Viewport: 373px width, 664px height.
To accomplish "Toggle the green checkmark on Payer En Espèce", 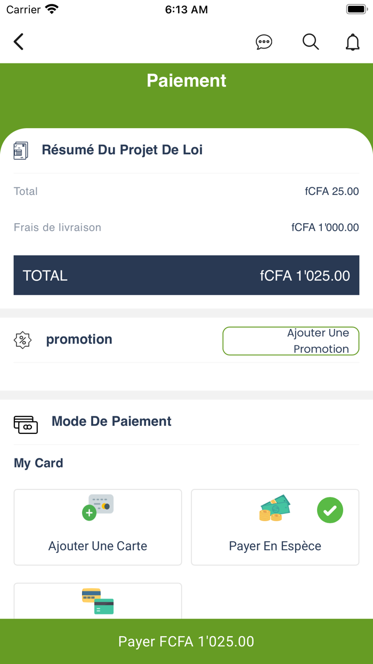I will point(330,510).
